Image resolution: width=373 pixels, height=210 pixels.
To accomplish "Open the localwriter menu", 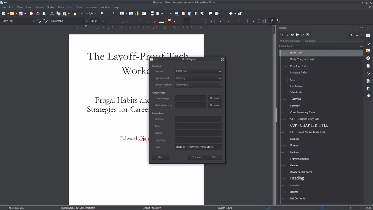I will [92, 7].
